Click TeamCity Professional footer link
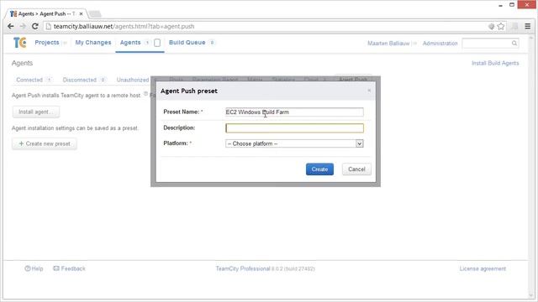Image resolution: width=538 pixels, height=302 pixels. [x=243, y=268]
